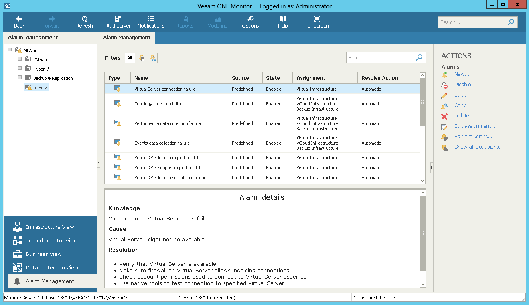The image size is (529, 305).
Task: Collapse the left navigation pane arrow
Action: [x=99, y=162]
